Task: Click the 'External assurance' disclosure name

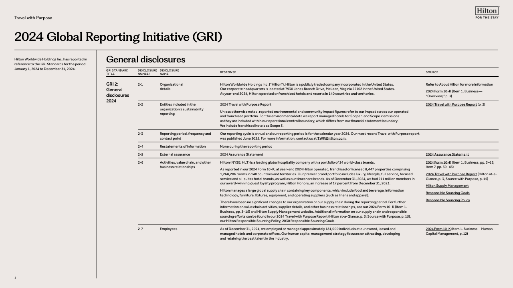Action: [x=175, y=154]
